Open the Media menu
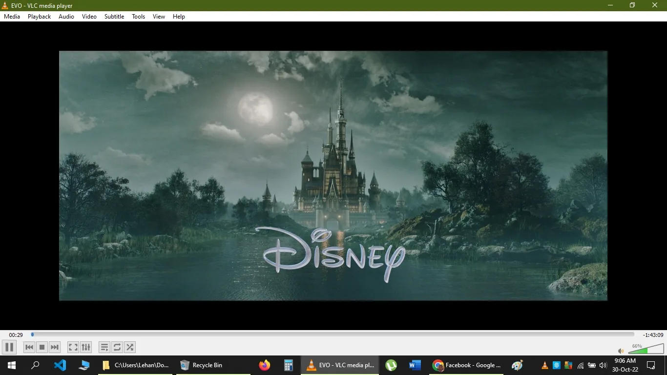The width and height of the screenshot is (667, 375). [x=12, y=16]
